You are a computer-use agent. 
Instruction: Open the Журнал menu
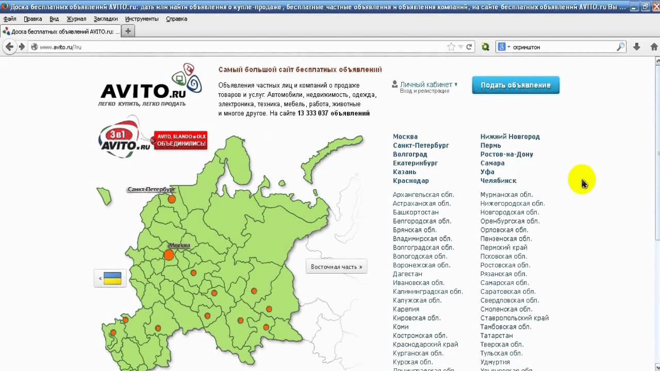point(76,19)
